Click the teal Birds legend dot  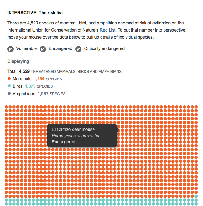pyautogui.click(x=9, y=86)
